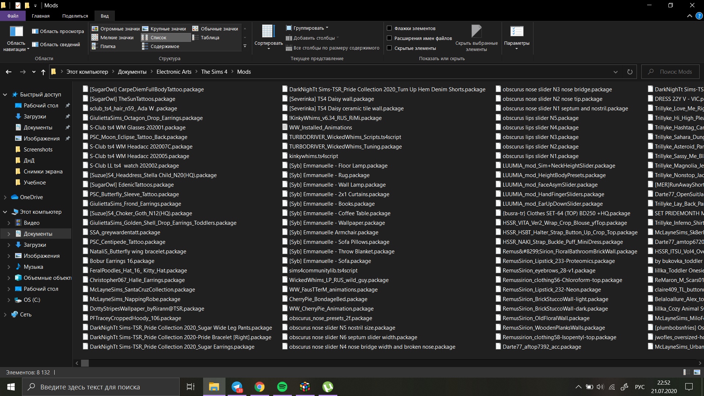
Task: Expand the OneDrive tree node
Action: pos(5,197)
